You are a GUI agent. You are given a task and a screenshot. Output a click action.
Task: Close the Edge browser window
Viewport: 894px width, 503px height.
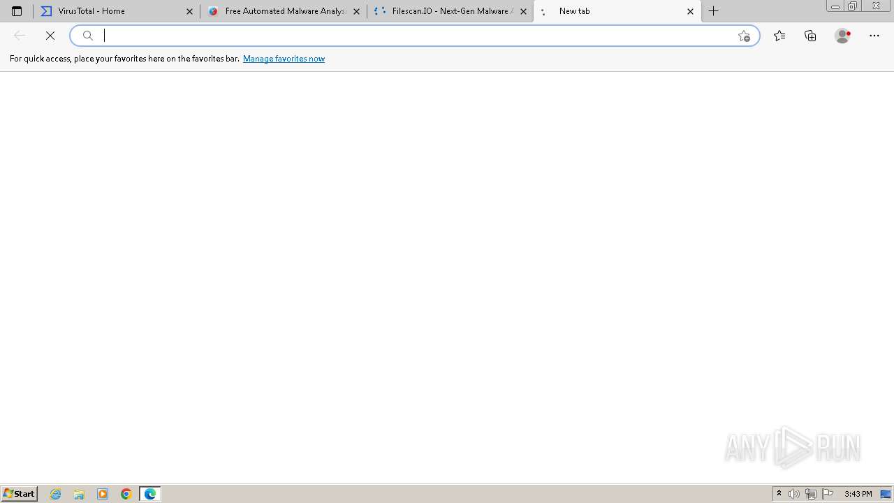[x=876, y=6]
